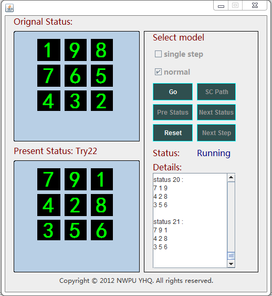This screenshot has width=272, height=296.
Task: Click scrollbar up arrow in Details box
Action: click(231, 178)
